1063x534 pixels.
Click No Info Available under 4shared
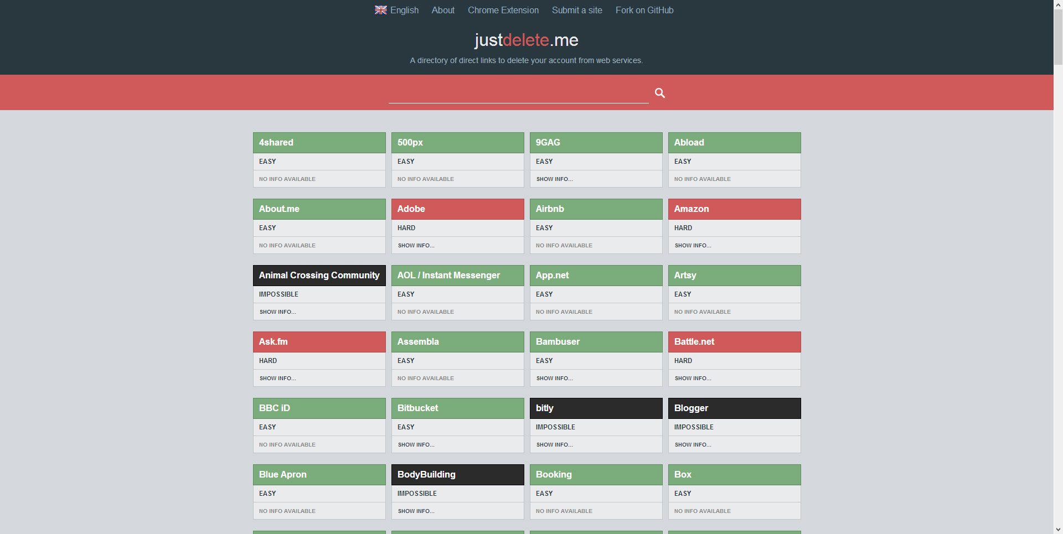[x=287, y=179]
